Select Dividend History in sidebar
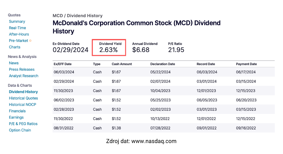283x154 pixels. [x=23, y=92]
